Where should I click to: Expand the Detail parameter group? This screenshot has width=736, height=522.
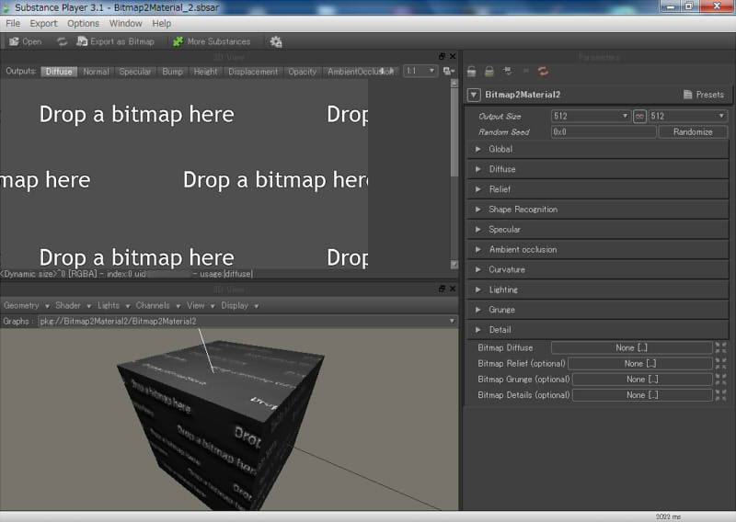(x=597, y=330)
